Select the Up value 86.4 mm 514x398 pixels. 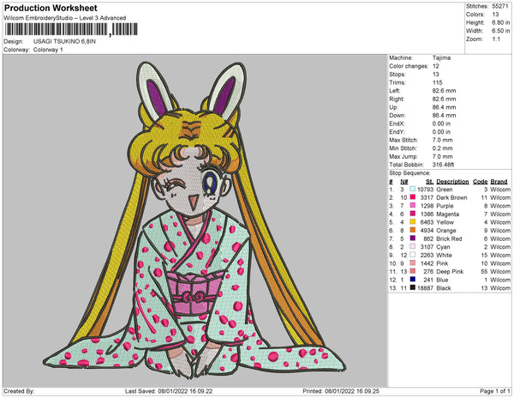[x=444, y=107]
